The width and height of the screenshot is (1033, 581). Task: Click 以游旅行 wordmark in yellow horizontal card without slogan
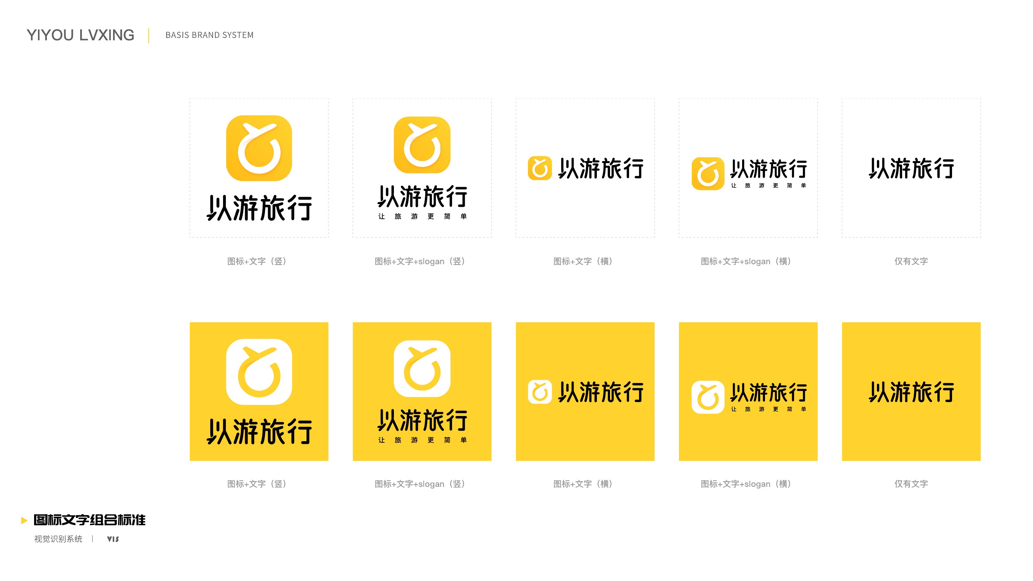tap(601, 392)
